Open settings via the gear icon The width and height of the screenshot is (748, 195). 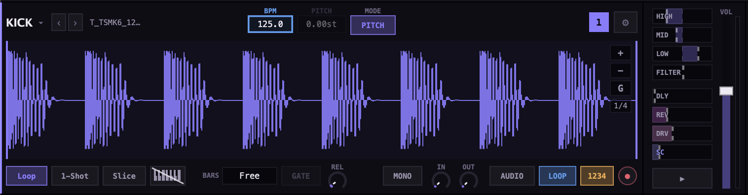pyautogui.click(x=626, y=22)
